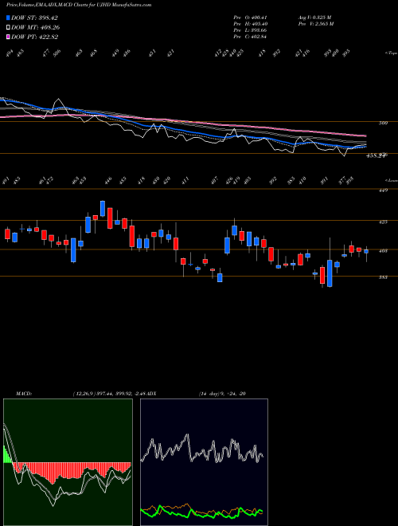Viewport: 398px width, 526px height.
Task: Click the 449 candlestick axis label
Action: [x=383, y=190]
